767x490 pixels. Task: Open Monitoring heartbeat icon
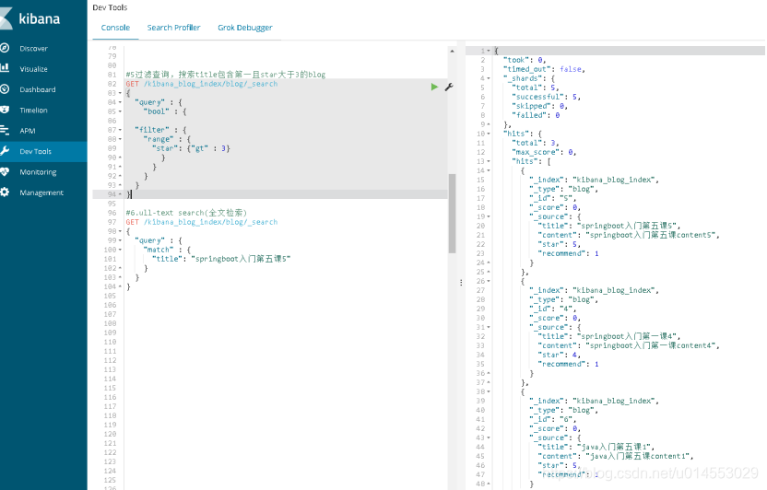pyautogui.click(x=5, y=171)
